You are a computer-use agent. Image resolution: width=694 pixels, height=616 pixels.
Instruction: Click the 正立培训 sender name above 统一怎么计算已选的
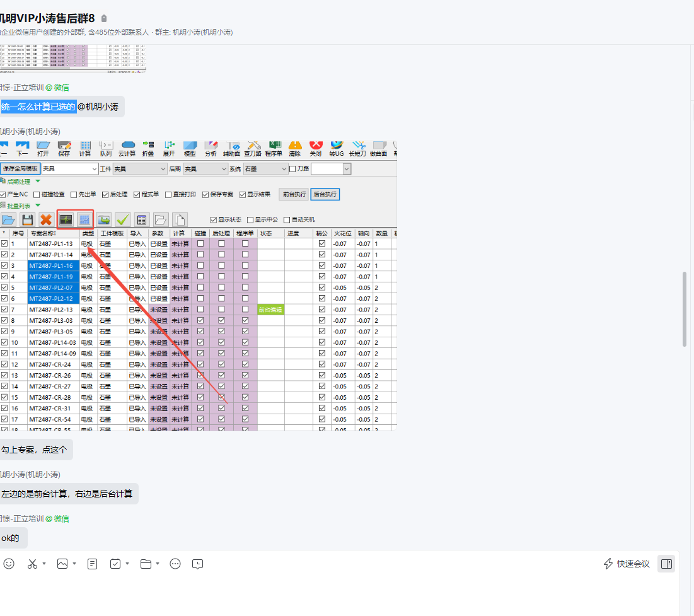coord(22,87)
